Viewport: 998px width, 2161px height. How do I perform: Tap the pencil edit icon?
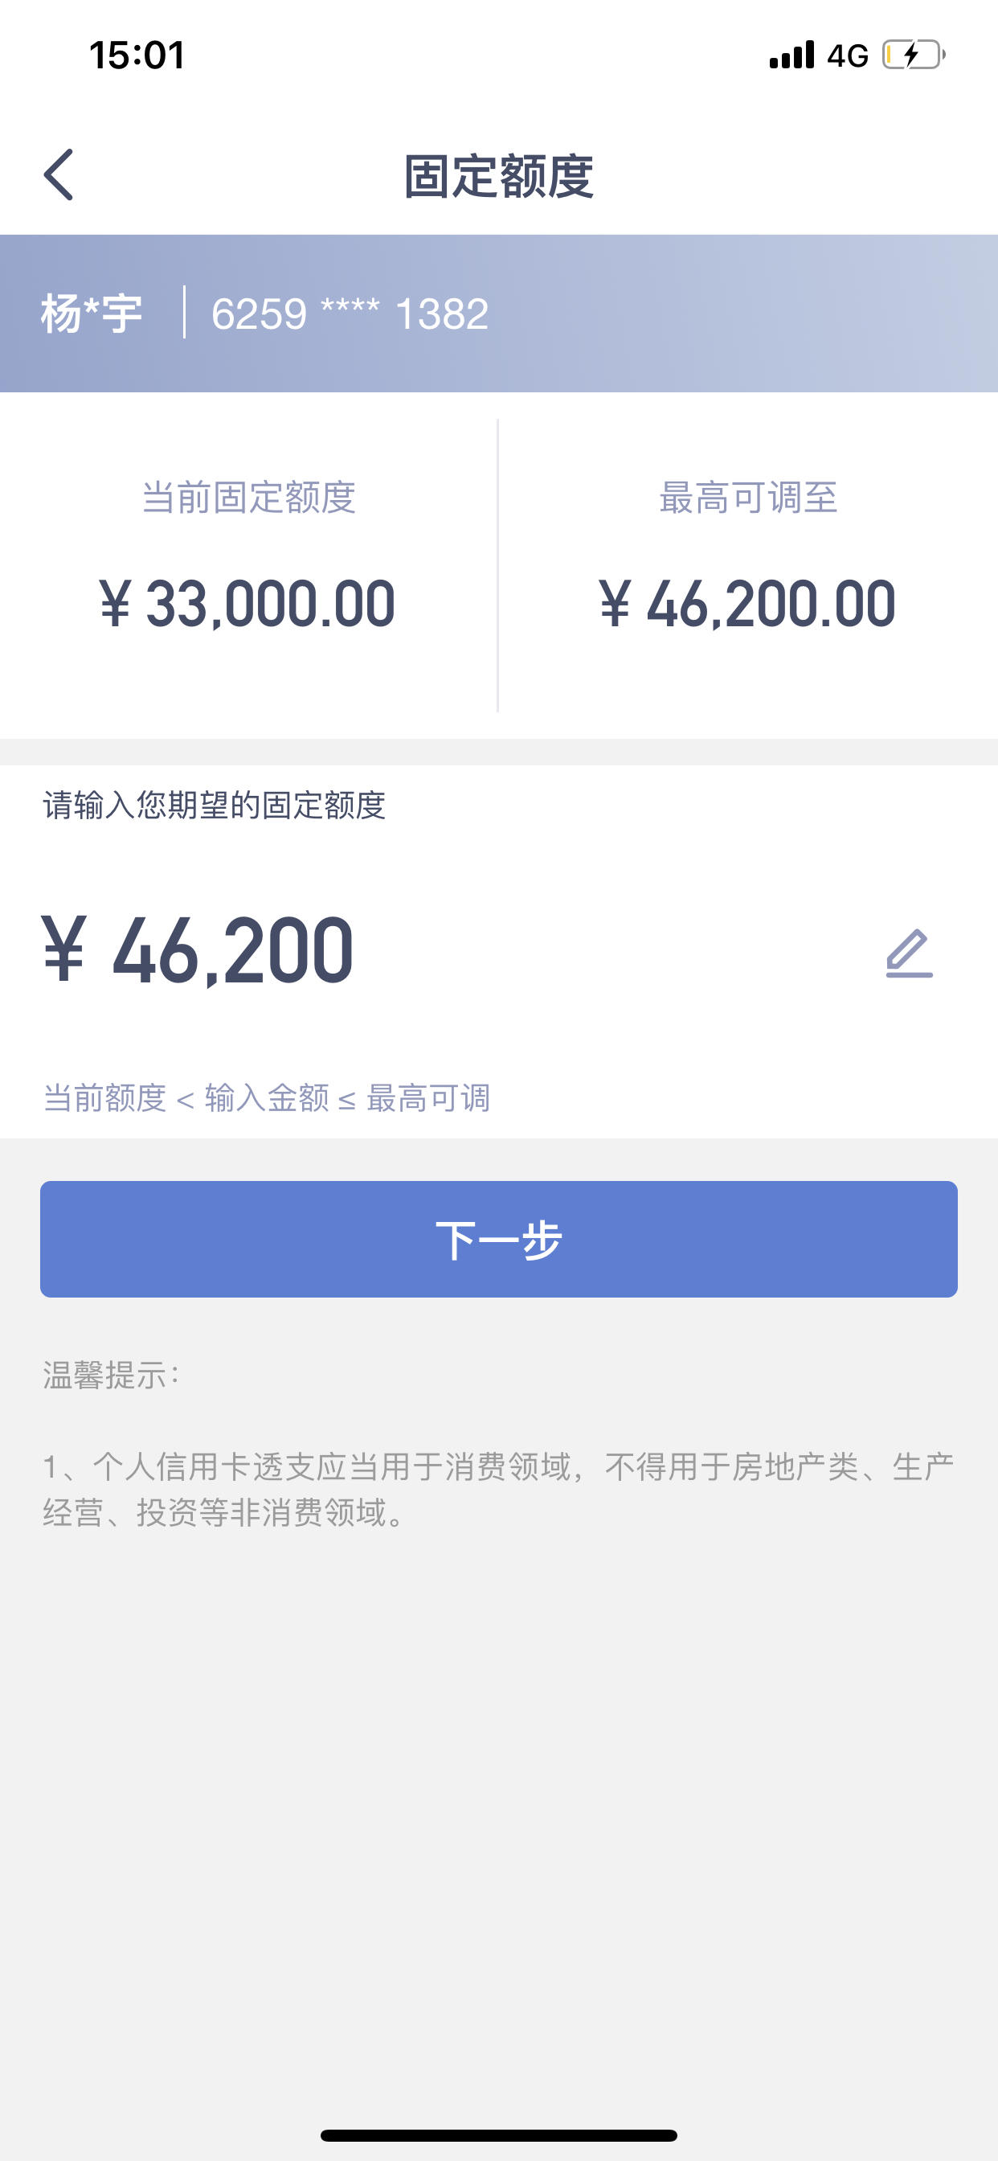click(909, 953)
